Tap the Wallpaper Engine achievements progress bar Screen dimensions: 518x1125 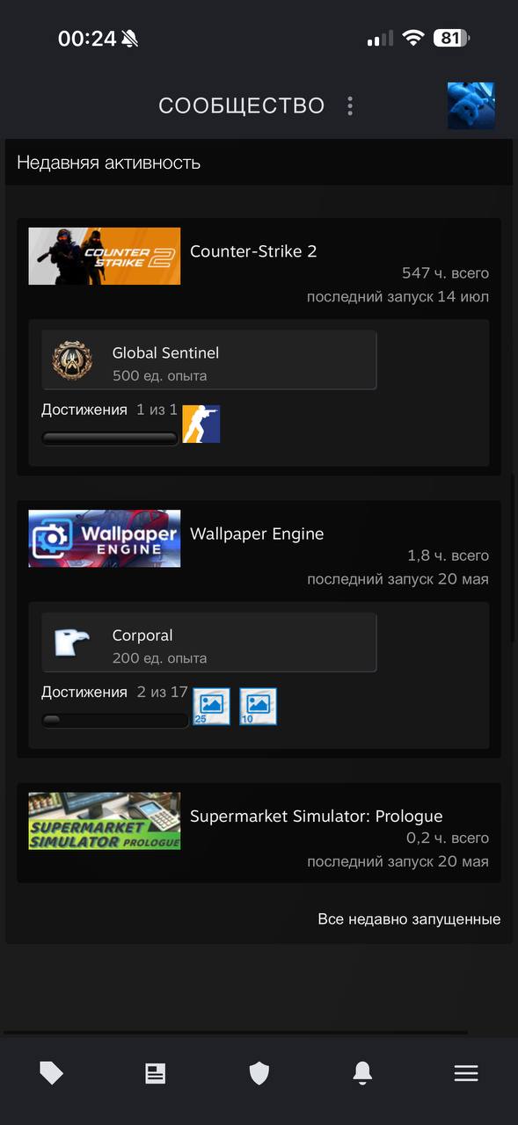point(115,721)
